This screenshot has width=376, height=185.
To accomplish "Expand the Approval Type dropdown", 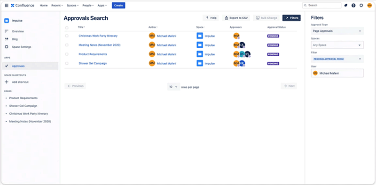I will (x=337, y=31).
